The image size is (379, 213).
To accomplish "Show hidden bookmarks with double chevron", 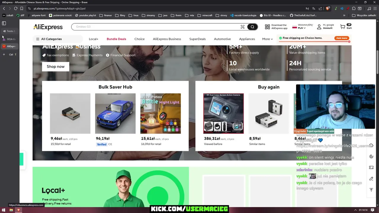I will [344, 15].
